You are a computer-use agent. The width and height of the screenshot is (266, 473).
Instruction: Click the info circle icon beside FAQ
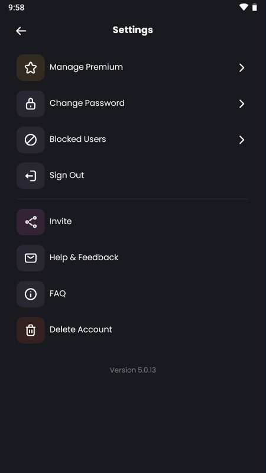tap(31, 294)
